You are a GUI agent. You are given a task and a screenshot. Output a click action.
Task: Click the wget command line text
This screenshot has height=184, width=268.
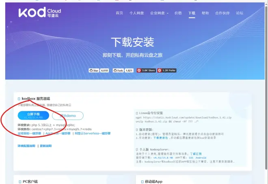(184, 118)
